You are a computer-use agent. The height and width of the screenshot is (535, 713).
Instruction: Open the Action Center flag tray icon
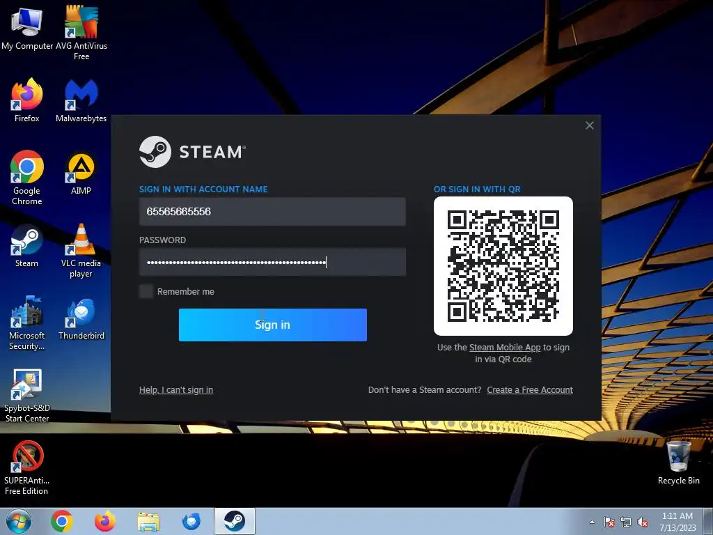(x=609, y=522)
